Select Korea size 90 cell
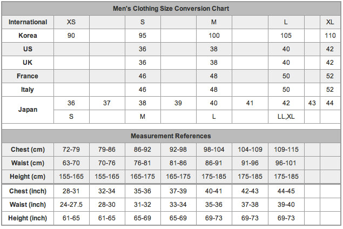The height and width of the screenshot is (229, 343). pyautogui.click(x=71, y=36)
